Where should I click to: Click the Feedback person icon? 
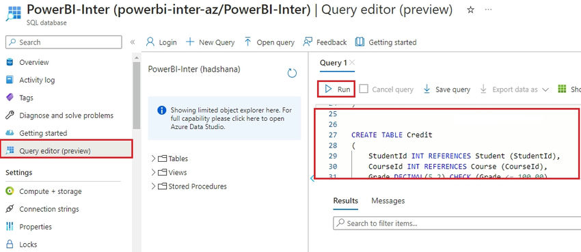[308, 42]
